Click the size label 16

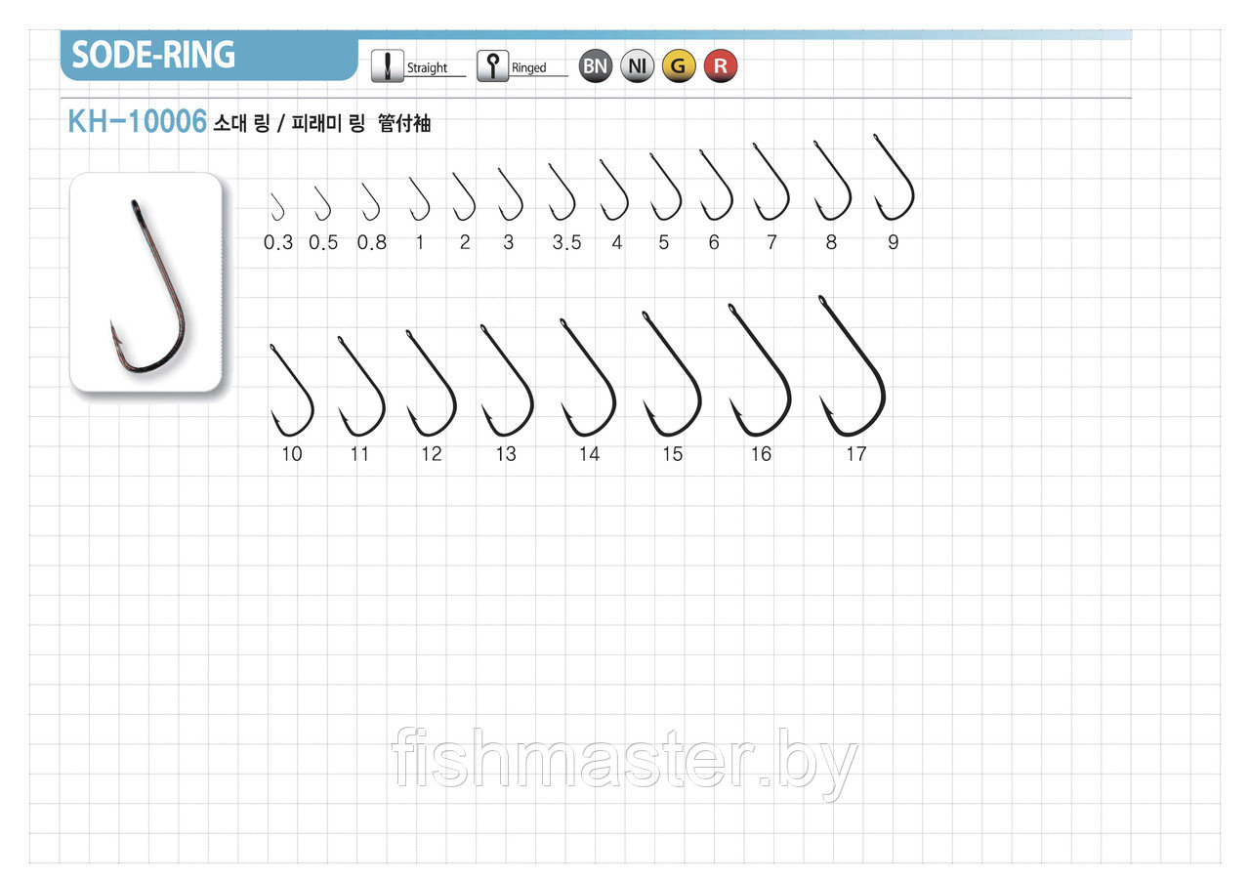pos(761,454)
